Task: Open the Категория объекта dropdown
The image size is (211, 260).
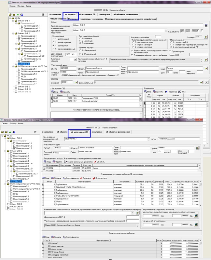Action: pyautogui.click(x=76, y=60)
